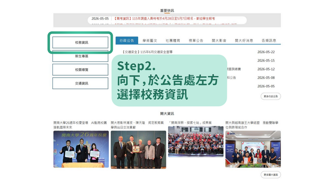The width and height of the screenshot is (336, 189).
Task: Click headline 「開南深耕・探索七站」成果展
Action: [190, 123]
